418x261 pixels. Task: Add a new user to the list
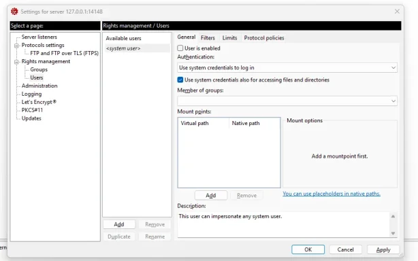pyautogui.click(x=119, y=224)
